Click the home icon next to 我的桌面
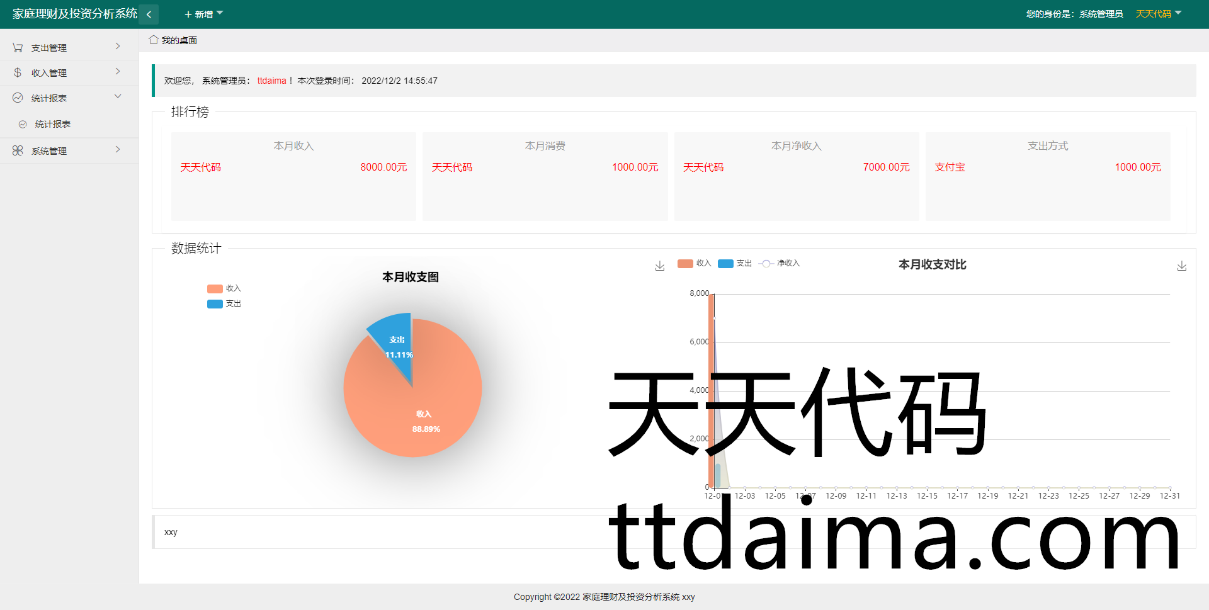Screen dimensions: 1209x610 153,40
